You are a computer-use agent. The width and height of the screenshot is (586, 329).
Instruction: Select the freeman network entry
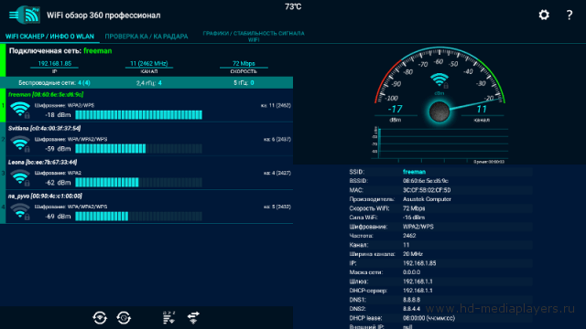point(149,105)
